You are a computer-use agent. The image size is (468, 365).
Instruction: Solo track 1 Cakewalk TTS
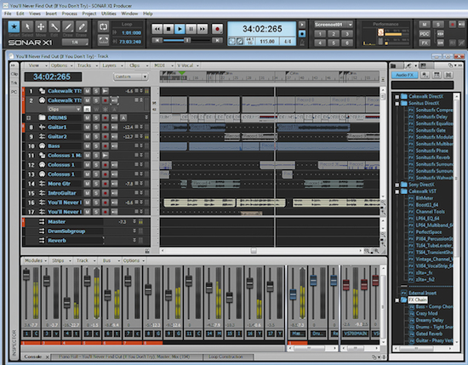(96, 91)
